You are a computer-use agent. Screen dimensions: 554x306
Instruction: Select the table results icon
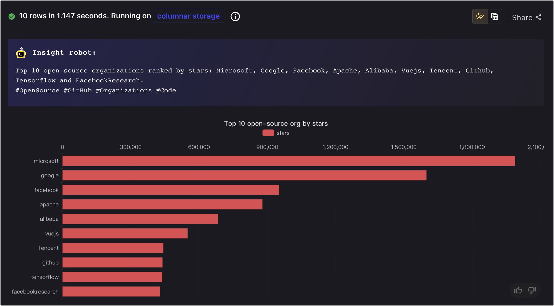click(495, 16)
